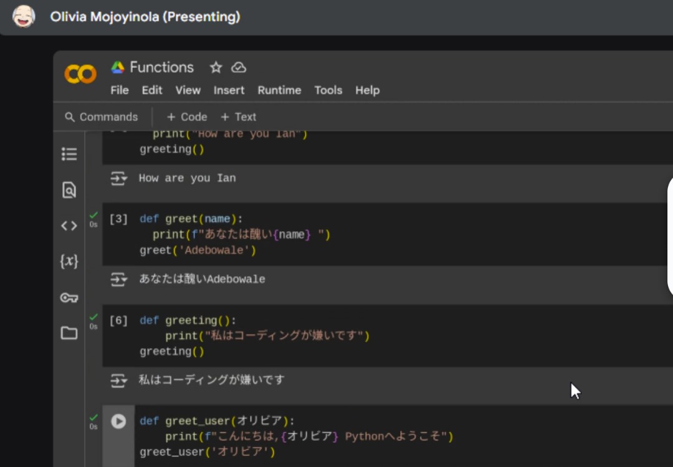Open the find and replace panel

pos(69,190)
